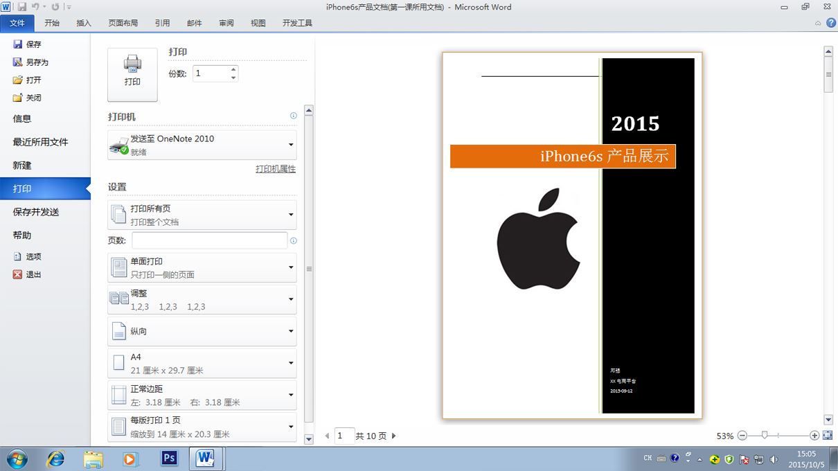Switch to the 引用 ribbon tab

tap(162, 23)
